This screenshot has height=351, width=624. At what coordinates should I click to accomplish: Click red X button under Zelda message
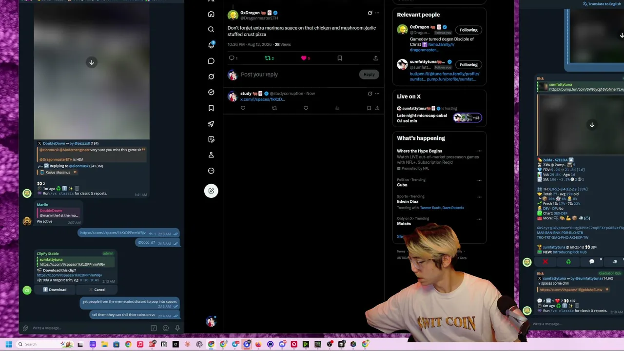546,262
